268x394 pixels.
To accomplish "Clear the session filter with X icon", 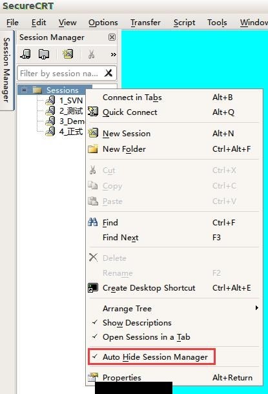I will pyautogui.click(x=108, y=73).
